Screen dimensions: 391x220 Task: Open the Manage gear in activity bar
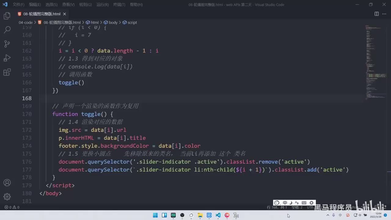click(7, 196)
